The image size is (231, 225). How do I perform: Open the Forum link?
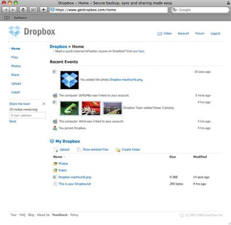pos(200,34)
